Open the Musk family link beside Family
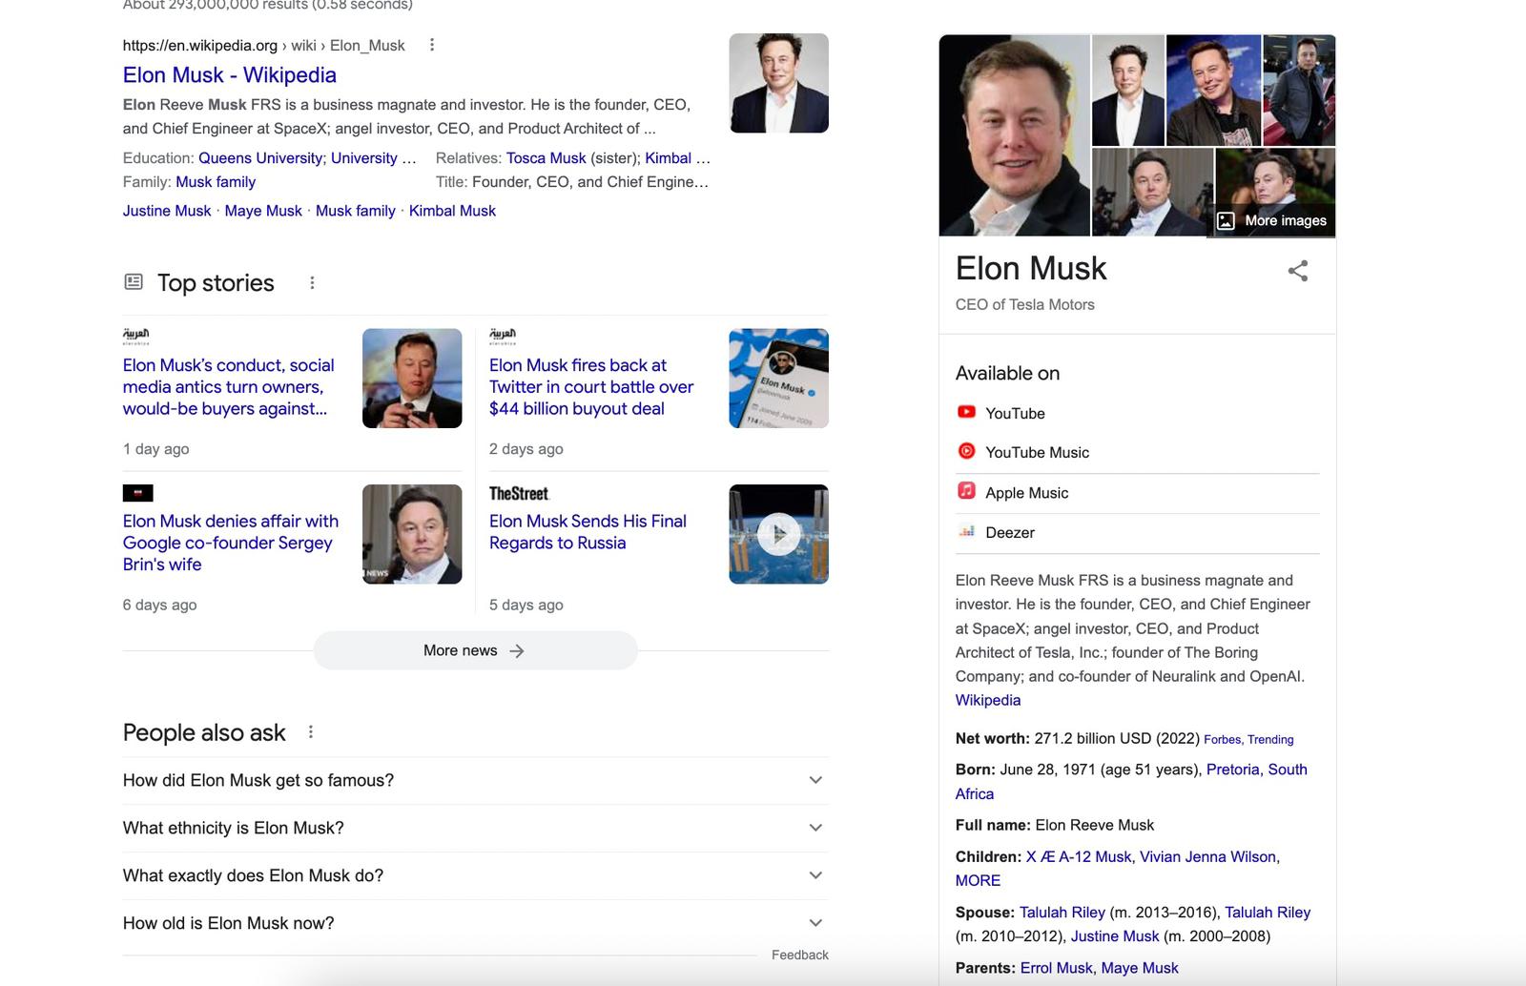1526x986 pixels. (216, 182)
